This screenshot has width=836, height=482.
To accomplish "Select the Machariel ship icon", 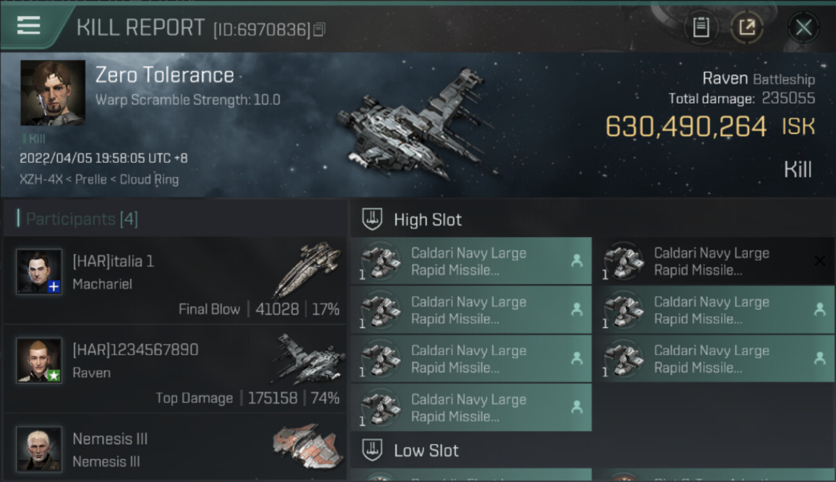I will (307, 270).
